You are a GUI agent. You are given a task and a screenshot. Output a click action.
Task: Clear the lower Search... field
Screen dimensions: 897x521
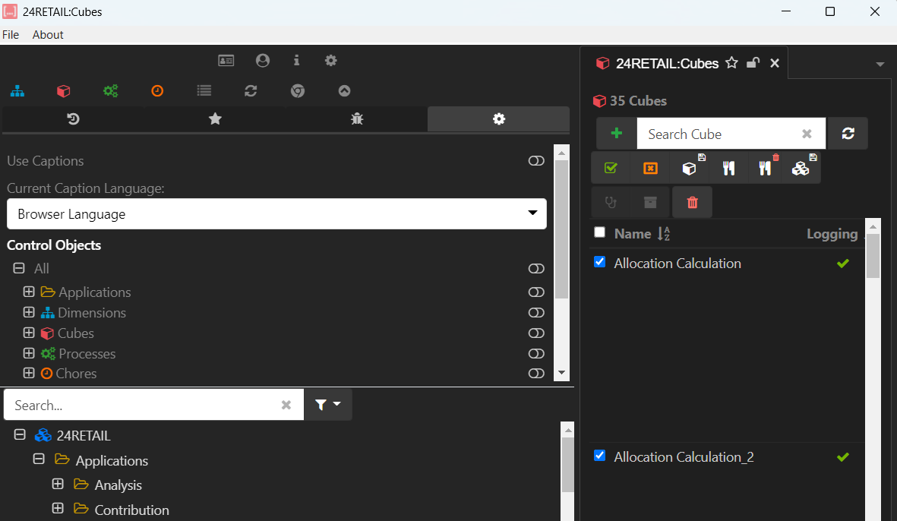[x=286, y=405]
